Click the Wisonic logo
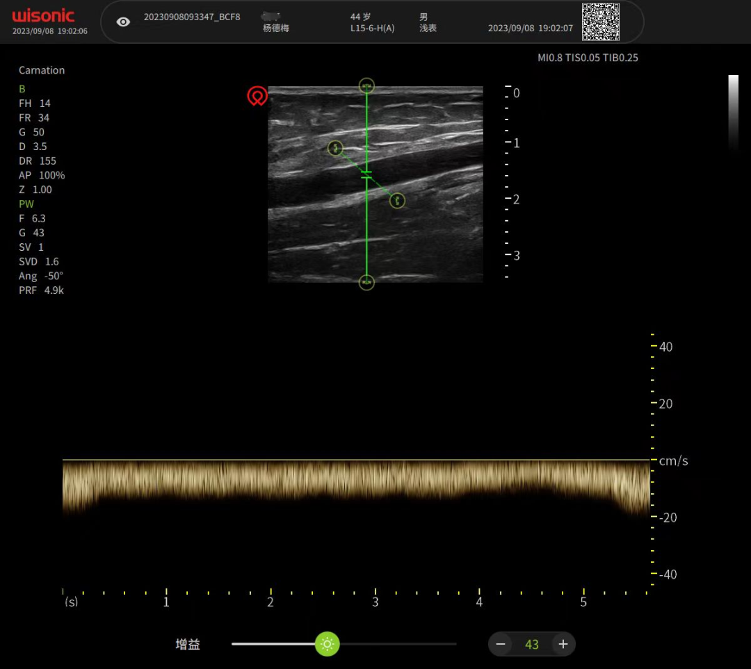This screenshot has width=751, height=669. pos(43,16)
